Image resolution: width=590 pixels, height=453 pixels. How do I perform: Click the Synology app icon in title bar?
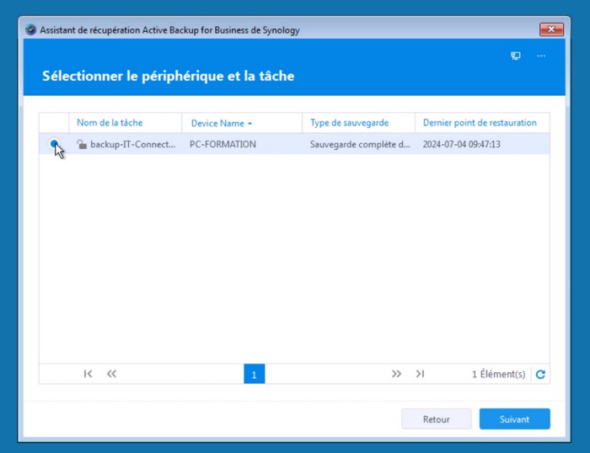point(31,29)
